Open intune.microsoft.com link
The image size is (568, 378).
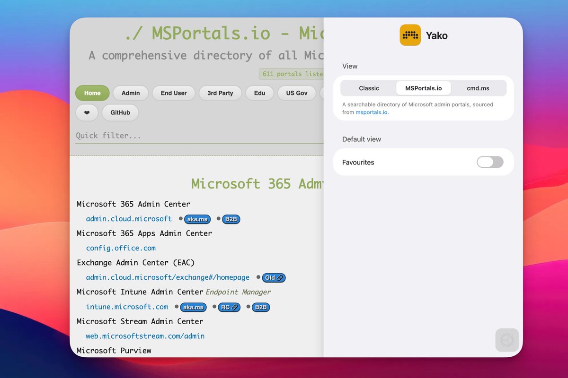127,307
